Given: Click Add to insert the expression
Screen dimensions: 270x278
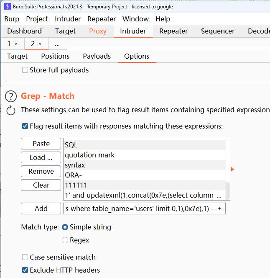Looking at the screenshot, I should pyautogui.click(x=41, y=208).
